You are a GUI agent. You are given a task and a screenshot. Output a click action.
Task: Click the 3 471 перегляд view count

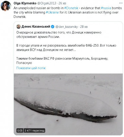click(x=34, y=130)
